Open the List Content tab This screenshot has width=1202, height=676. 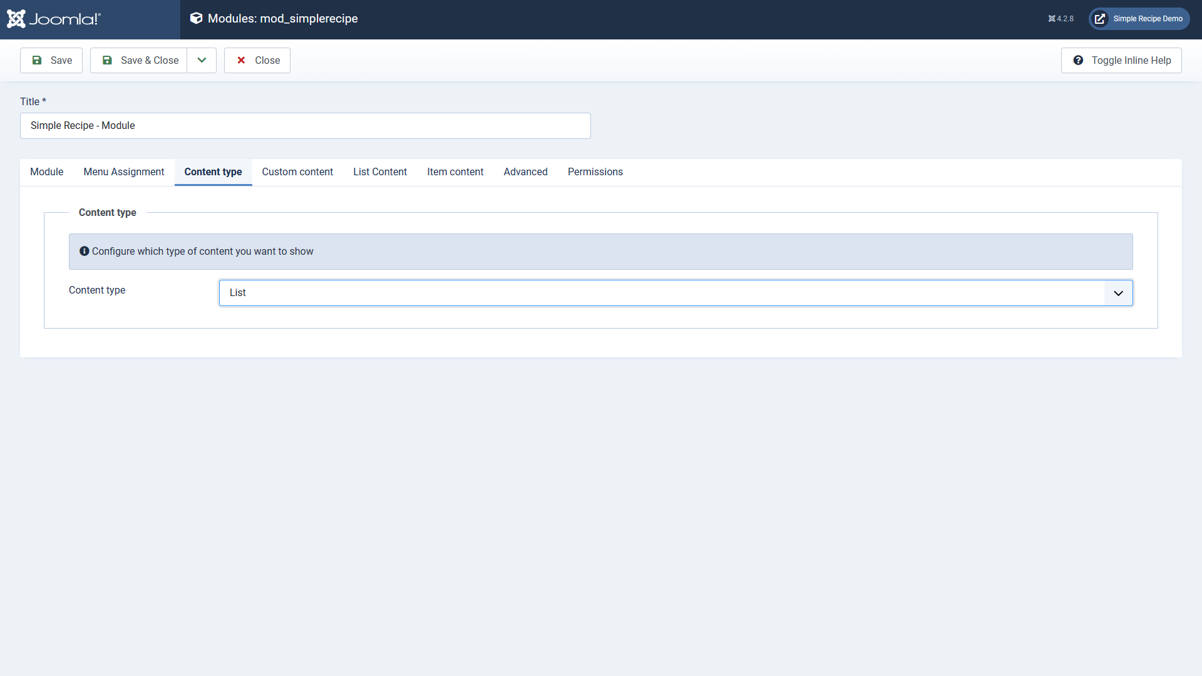[379, 172]
